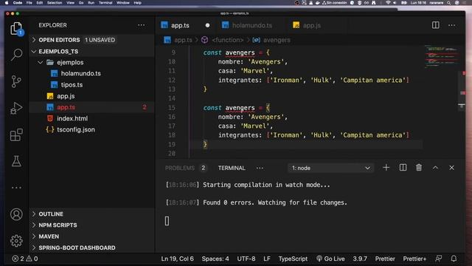Click the unsaved dot on app.ts tab

click(207, 25)
